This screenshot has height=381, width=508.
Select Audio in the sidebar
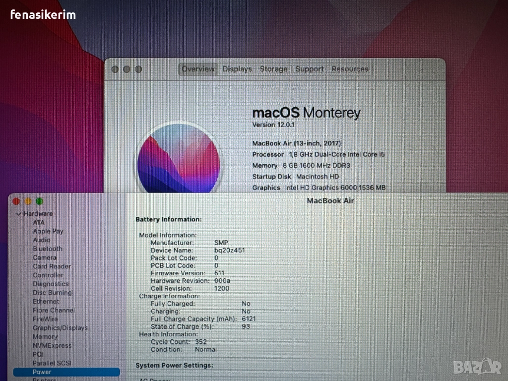(42, 240)
